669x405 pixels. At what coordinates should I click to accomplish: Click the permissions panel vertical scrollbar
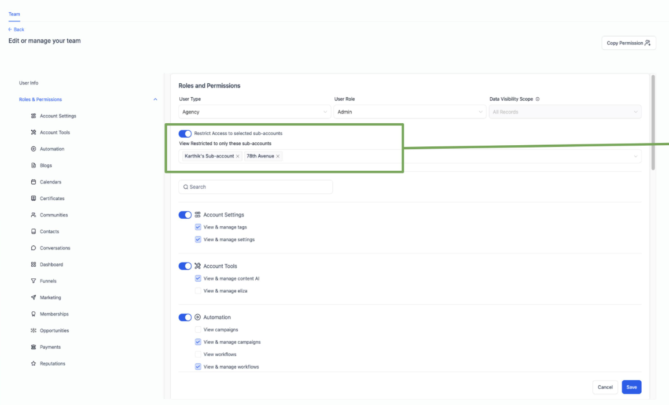click(653, 123)
